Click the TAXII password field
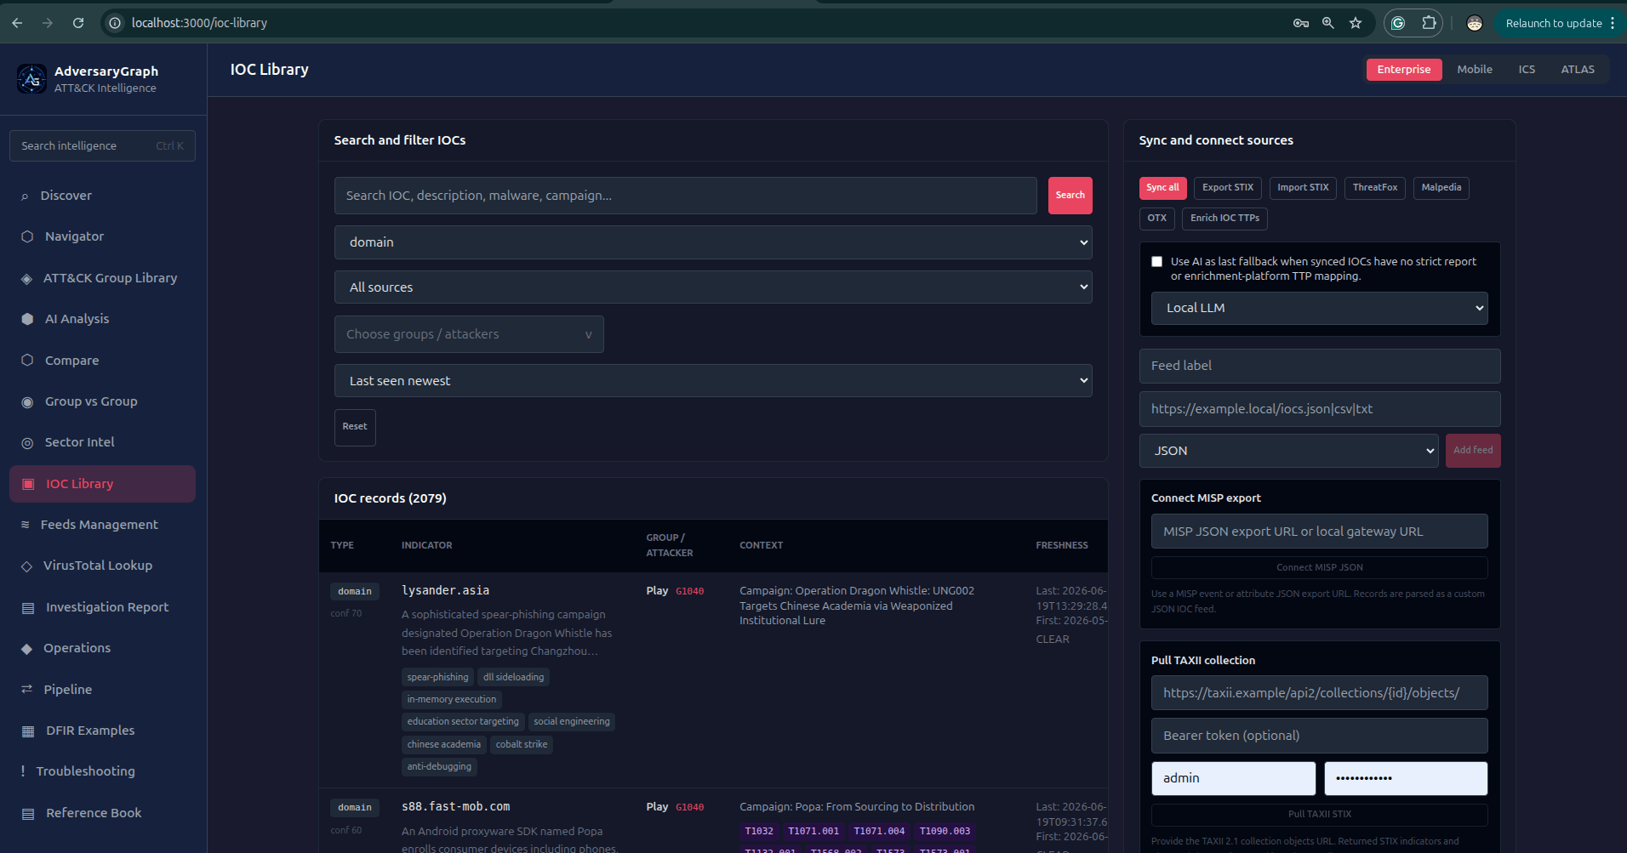Image resolution: width=1627 pixels, height=853 pixels. click(x=1406, y=778)
